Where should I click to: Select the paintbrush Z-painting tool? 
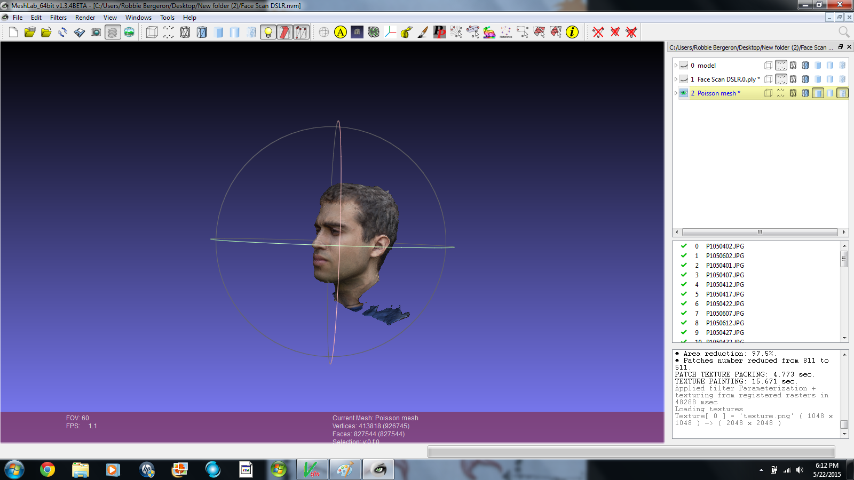click(423, 33)
